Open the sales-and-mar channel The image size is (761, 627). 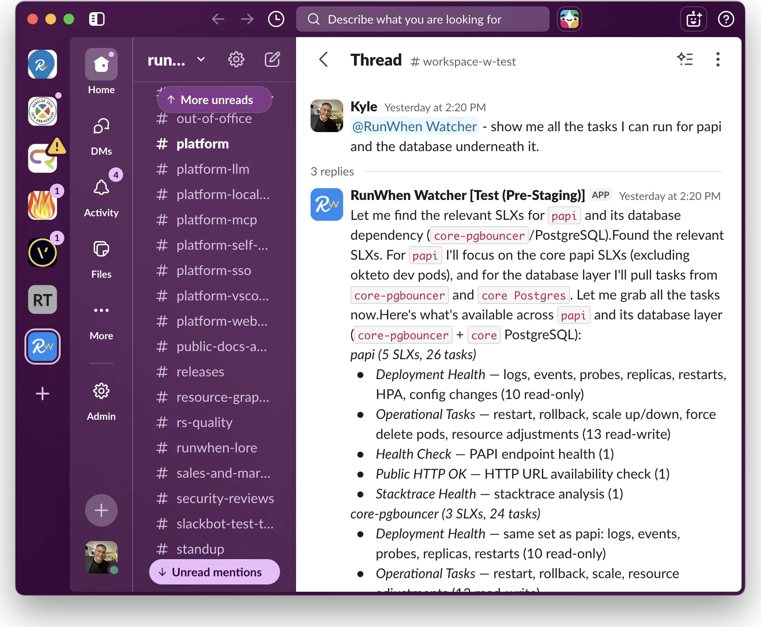215,473
